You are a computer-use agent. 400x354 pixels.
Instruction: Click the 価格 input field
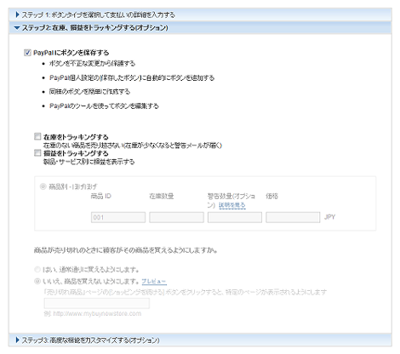tap(293, 217)
